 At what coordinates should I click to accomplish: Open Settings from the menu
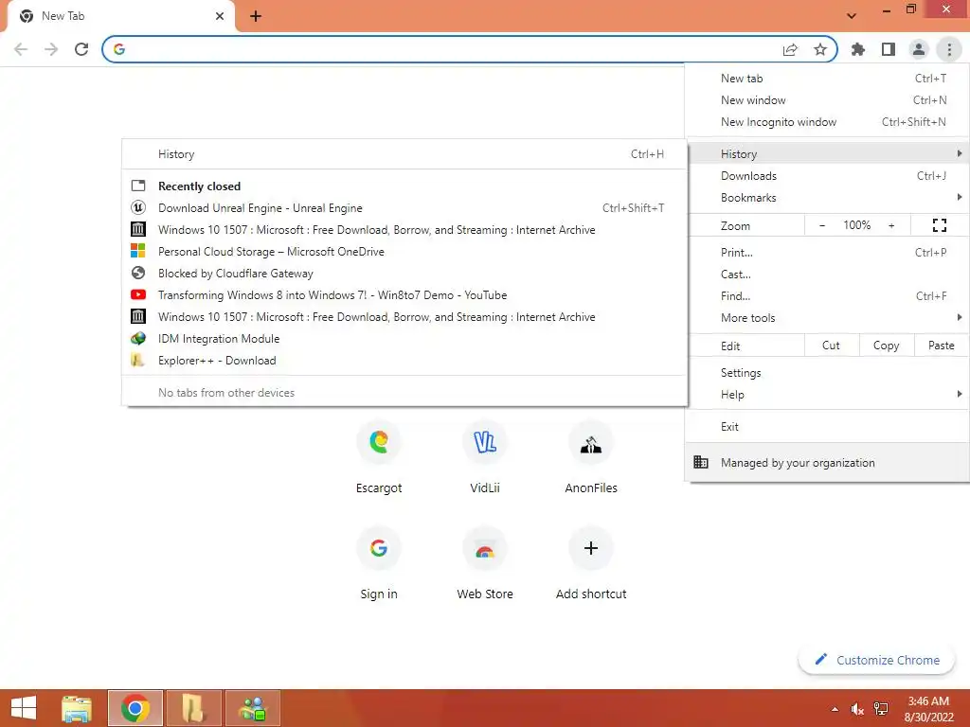click(x=827, y=373)
